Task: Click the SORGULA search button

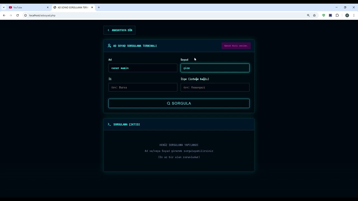Action: (x=179, y=103)
